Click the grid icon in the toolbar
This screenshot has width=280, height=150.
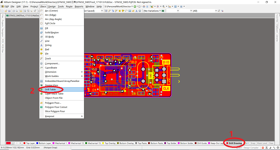pyautogui.click(x=181, y=7)
